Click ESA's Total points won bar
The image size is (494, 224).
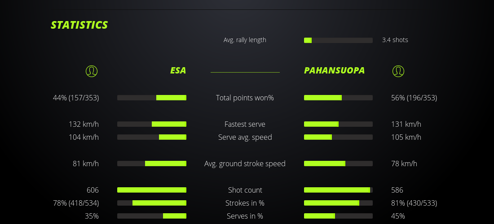click(152, 98)
